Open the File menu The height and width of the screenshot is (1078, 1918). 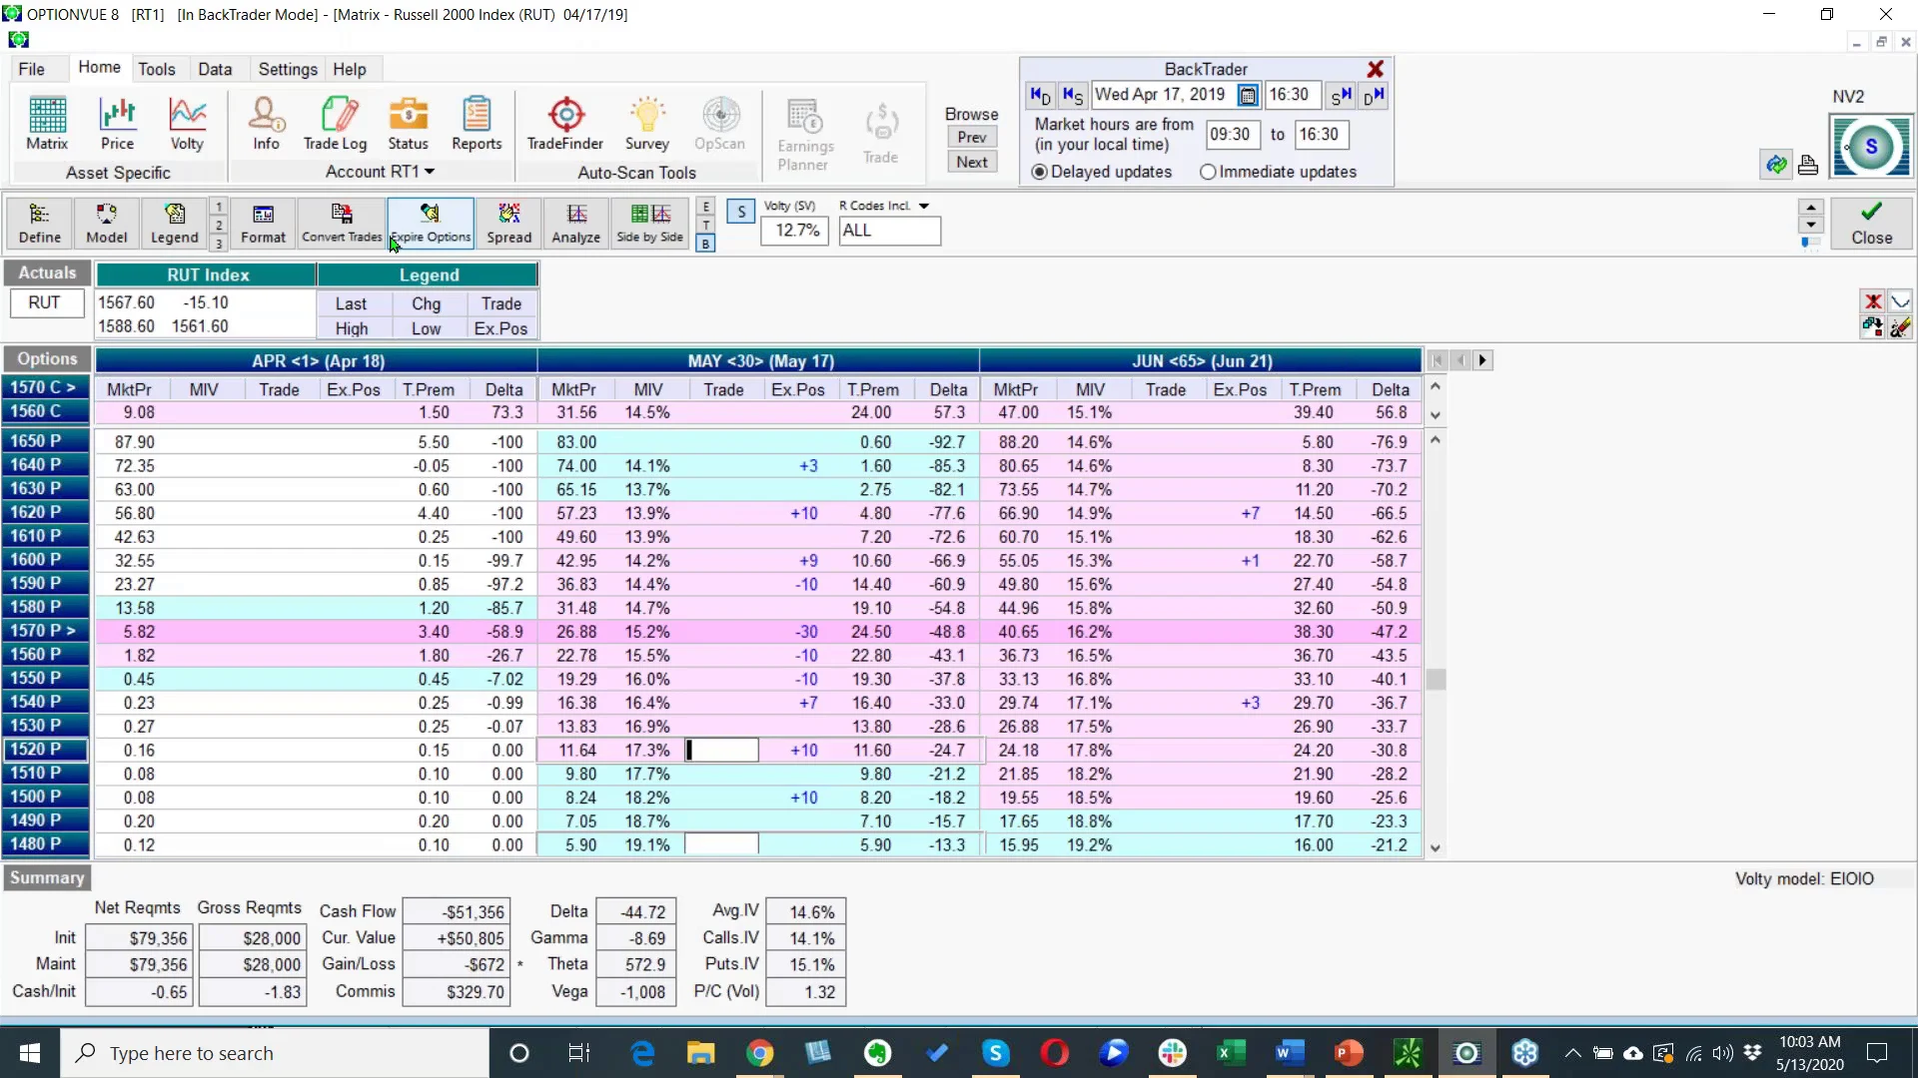tap(32, 69)
